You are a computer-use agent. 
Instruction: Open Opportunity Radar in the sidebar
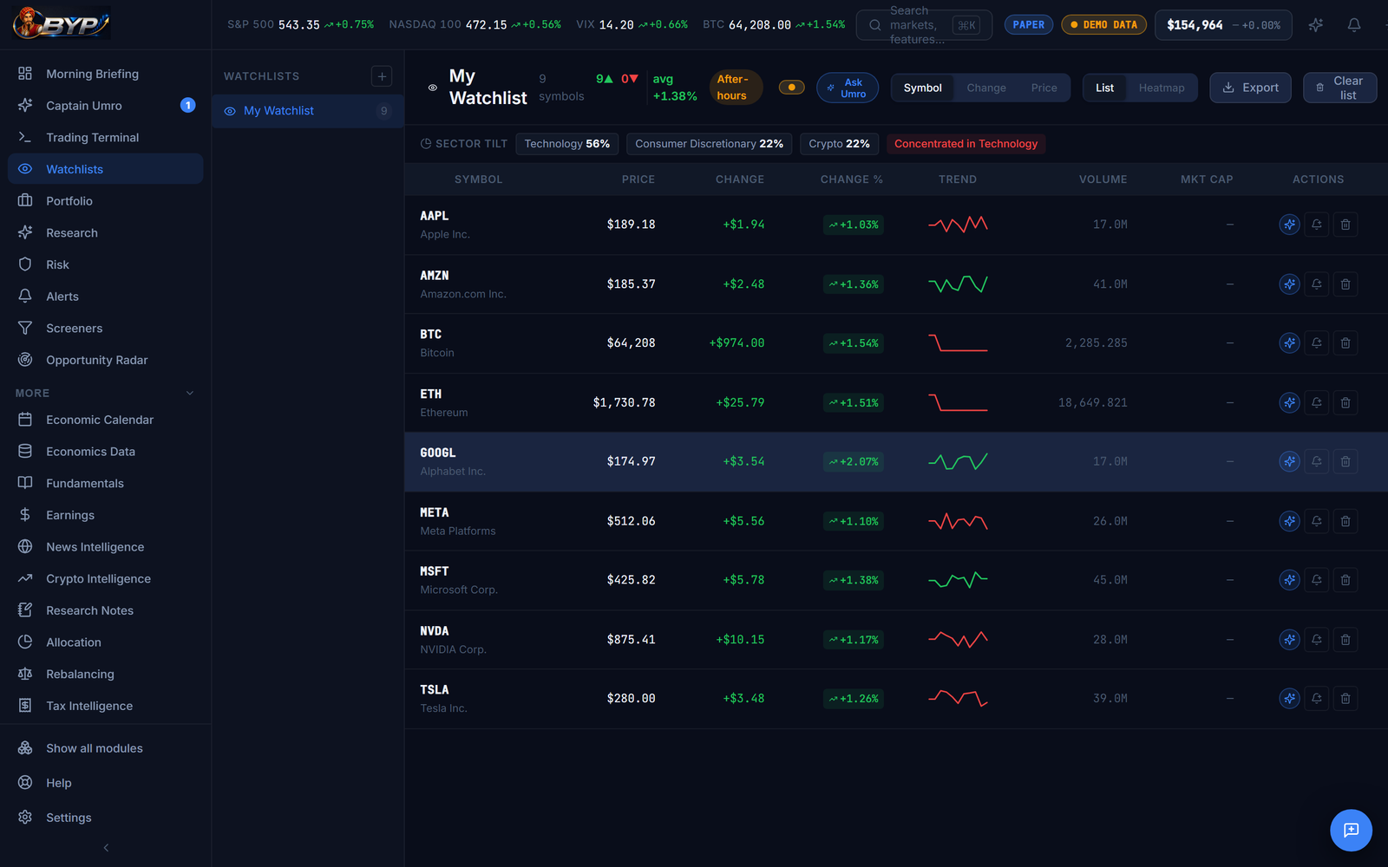pyautogui.click(x=106, y=360)
